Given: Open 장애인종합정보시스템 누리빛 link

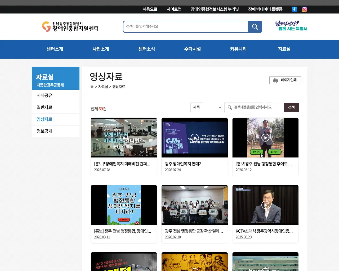Looking at the screenshot, I should (215, 9).
